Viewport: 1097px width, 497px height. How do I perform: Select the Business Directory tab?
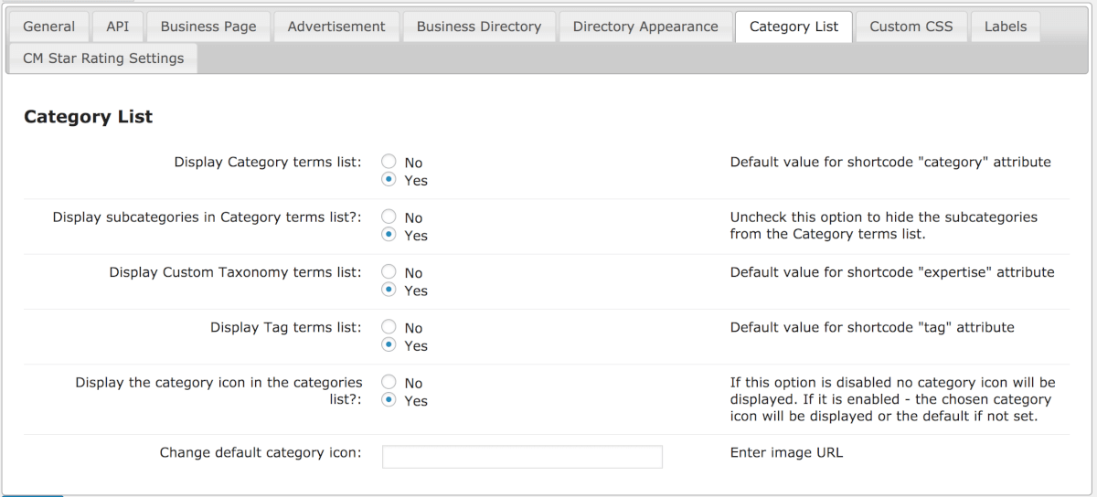pos(479,26)
